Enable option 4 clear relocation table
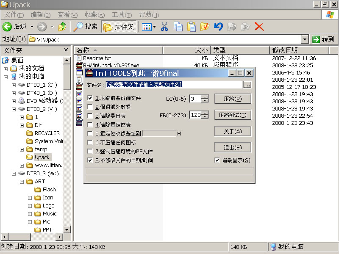Screen dimensions: 339x254 90,124
